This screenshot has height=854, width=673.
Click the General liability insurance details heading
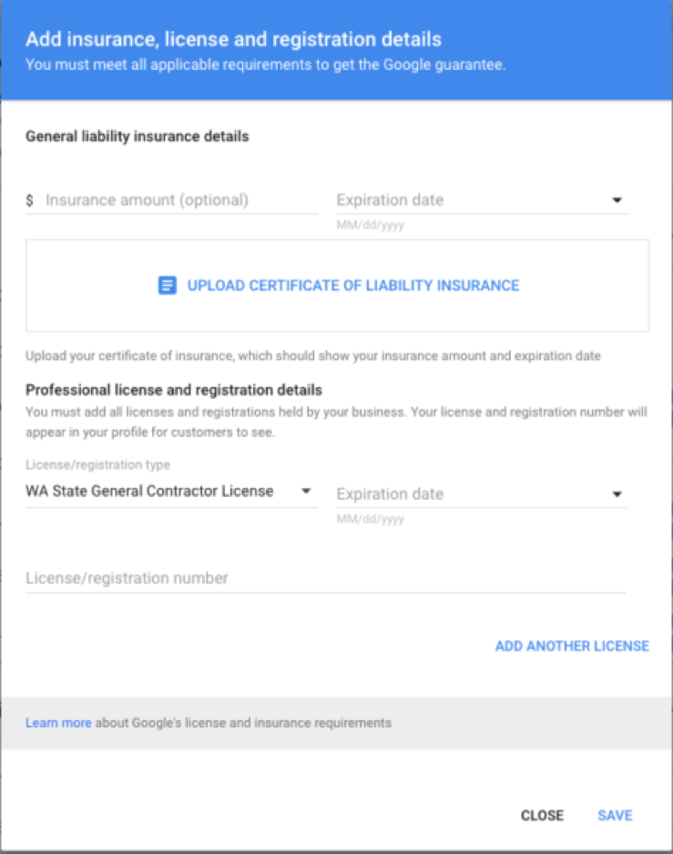[x=135, y=136]
